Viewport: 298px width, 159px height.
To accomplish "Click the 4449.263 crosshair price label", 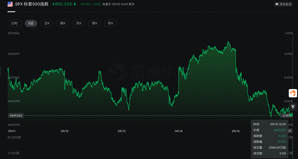I will (x=16, y=115).
